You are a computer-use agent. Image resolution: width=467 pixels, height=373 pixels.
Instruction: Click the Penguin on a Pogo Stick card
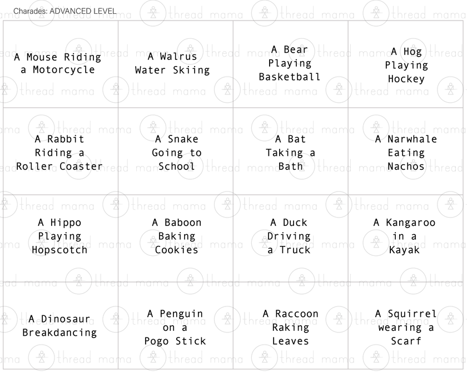pyautogui.click(x=176, y=327)
